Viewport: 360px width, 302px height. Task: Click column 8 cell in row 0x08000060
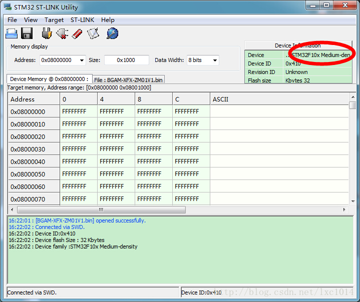tap(154, 186)
